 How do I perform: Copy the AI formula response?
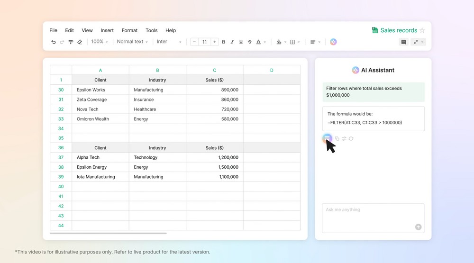click(x=337, y=139)
